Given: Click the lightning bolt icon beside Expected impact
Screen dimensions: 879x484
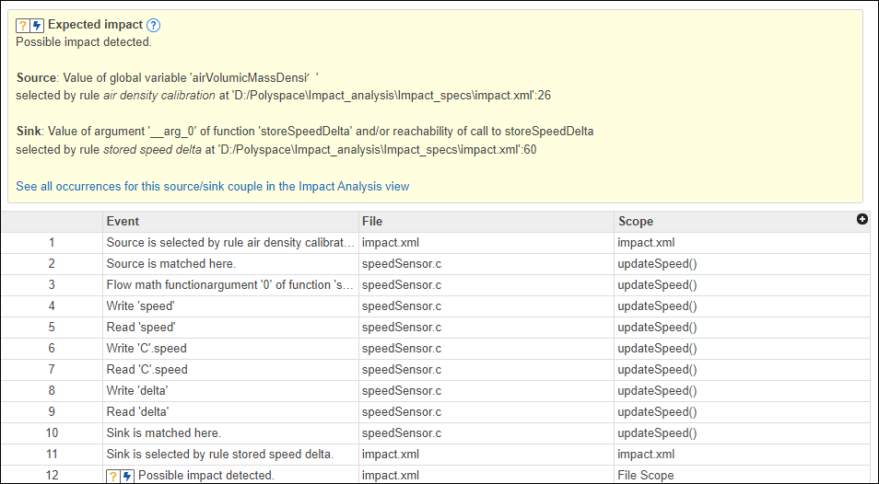Looking at the screenshot, I should [x=37, y=26].
